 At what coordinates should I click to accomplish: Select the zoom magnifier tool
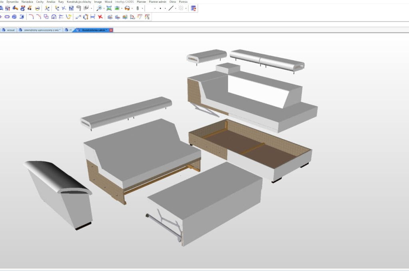(99, 8)
